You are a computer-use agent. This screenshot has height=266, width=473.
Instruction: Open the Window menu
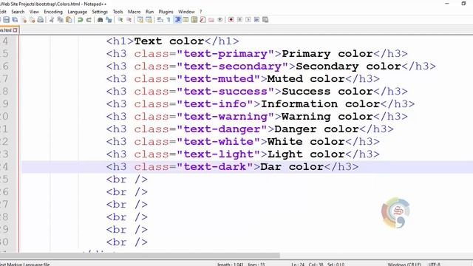click(186, 12)
